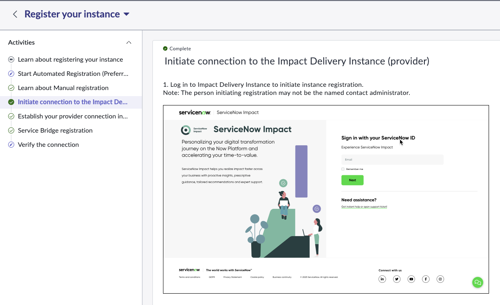The image size is (500, 305).
Task: Click the Instagram social icon
Action: (440, 279)
